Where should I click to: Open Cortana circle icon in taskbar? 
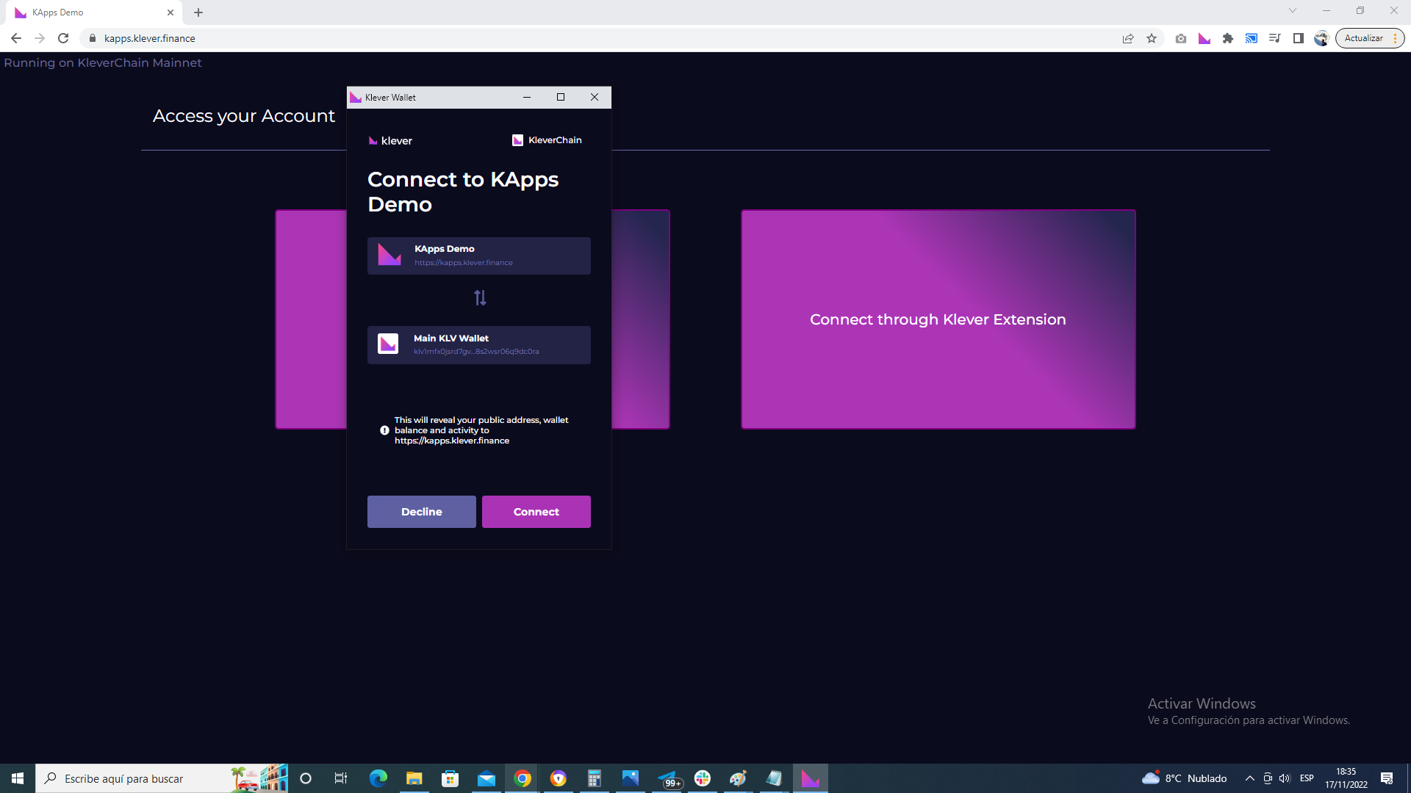[x=306, y=778]
